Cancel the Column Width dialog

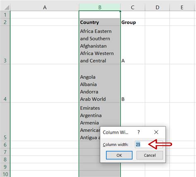point(150,155)
